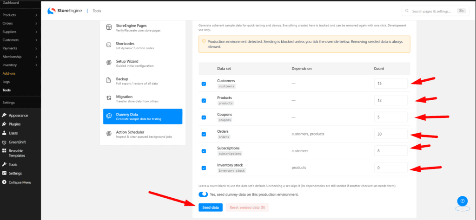Click the Collapse Menu arrow icon
The image size is (476, 220).
4,182
